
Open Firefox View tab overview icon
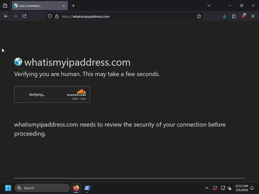pyautogui.click(x=5, y=6)
